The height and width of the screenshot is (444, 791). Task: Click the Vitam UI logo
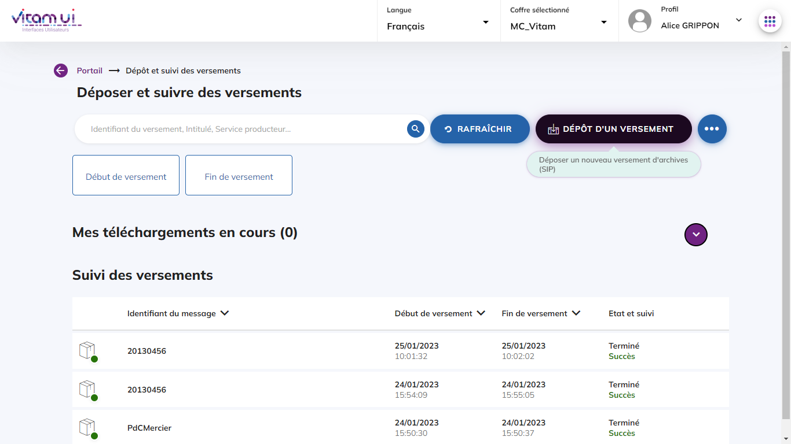(46, 20)
